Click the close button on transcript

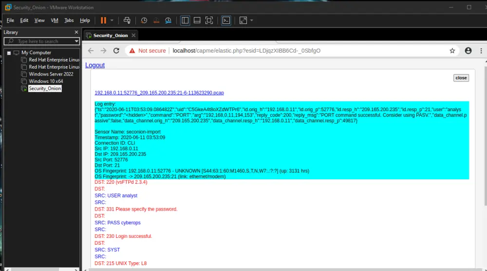461,78
